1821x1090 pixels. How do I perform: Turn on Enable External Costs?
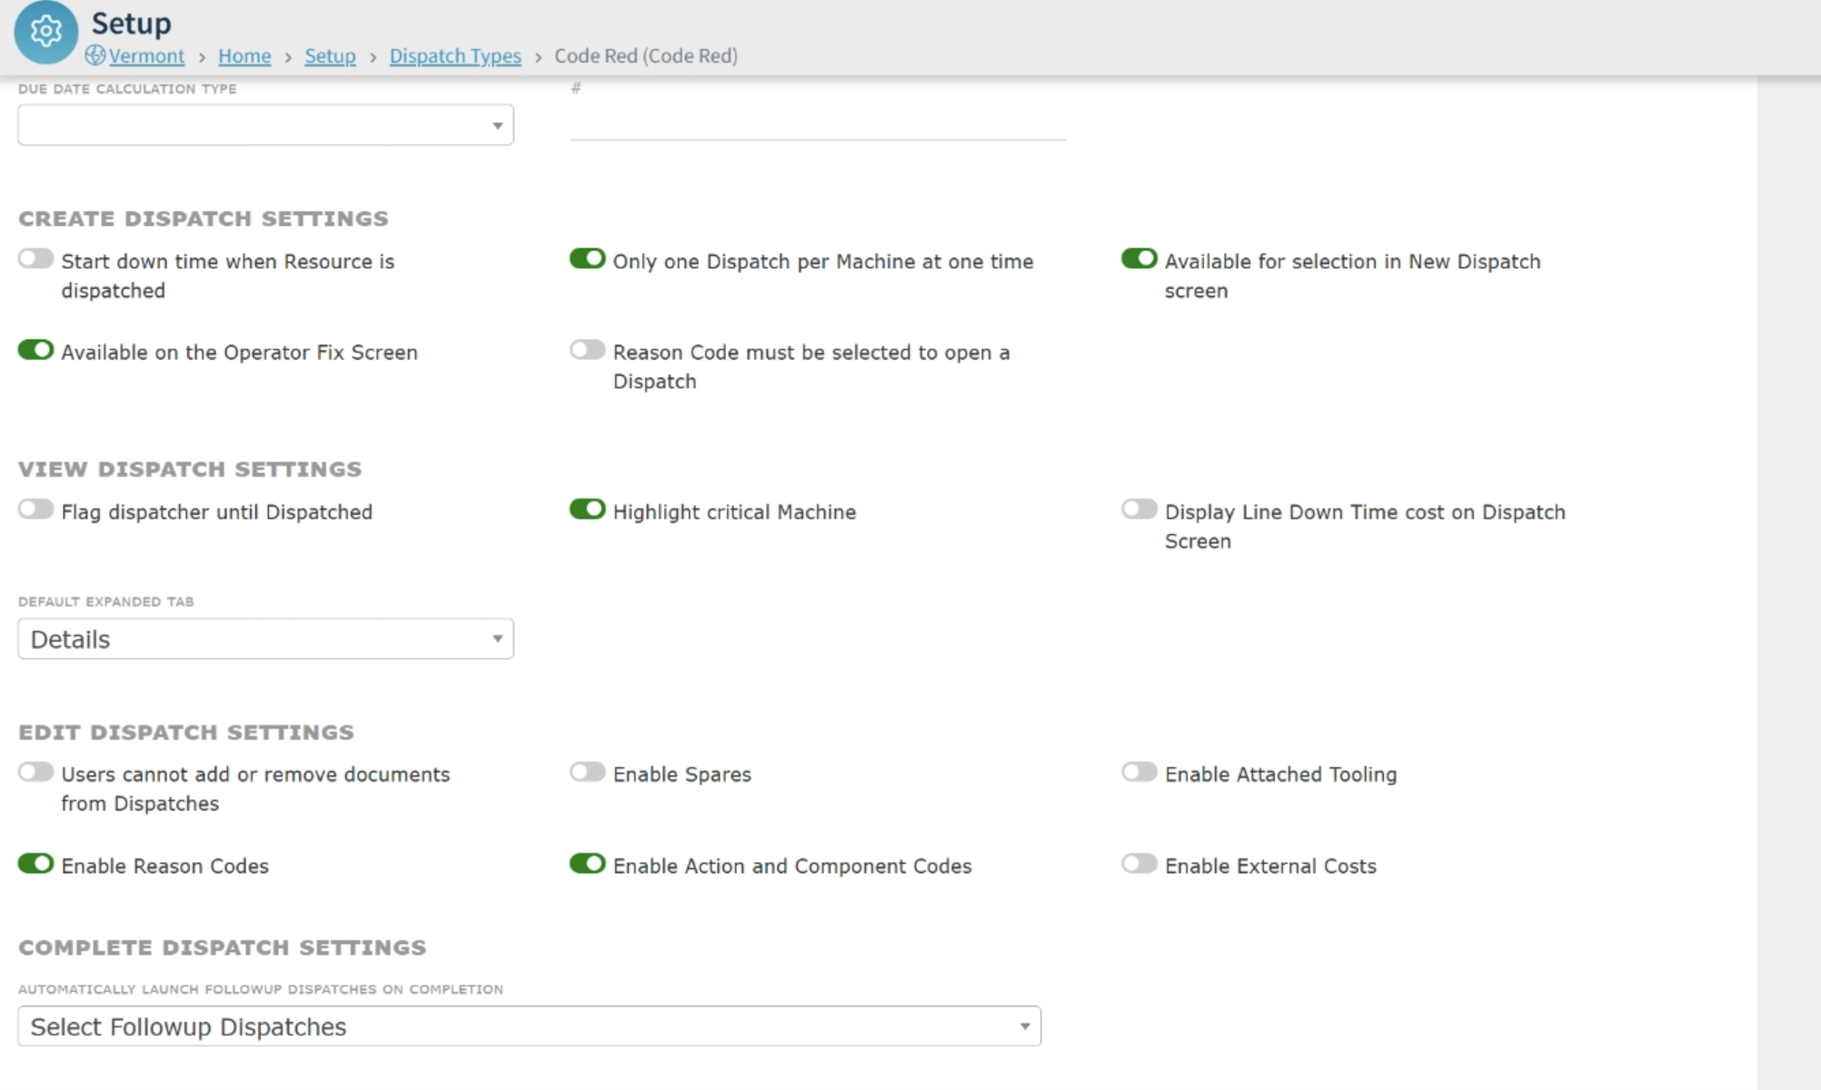[x=1139, y=863]
